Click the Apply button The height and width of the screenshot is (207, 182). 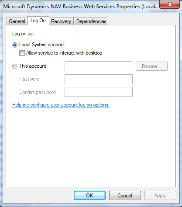point(160,196)
